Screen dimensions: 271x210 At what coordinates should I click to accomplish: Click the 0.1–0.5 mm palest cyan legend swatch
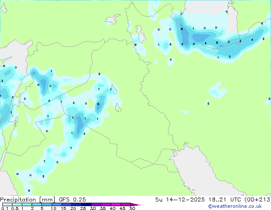(x=7, y=204)
